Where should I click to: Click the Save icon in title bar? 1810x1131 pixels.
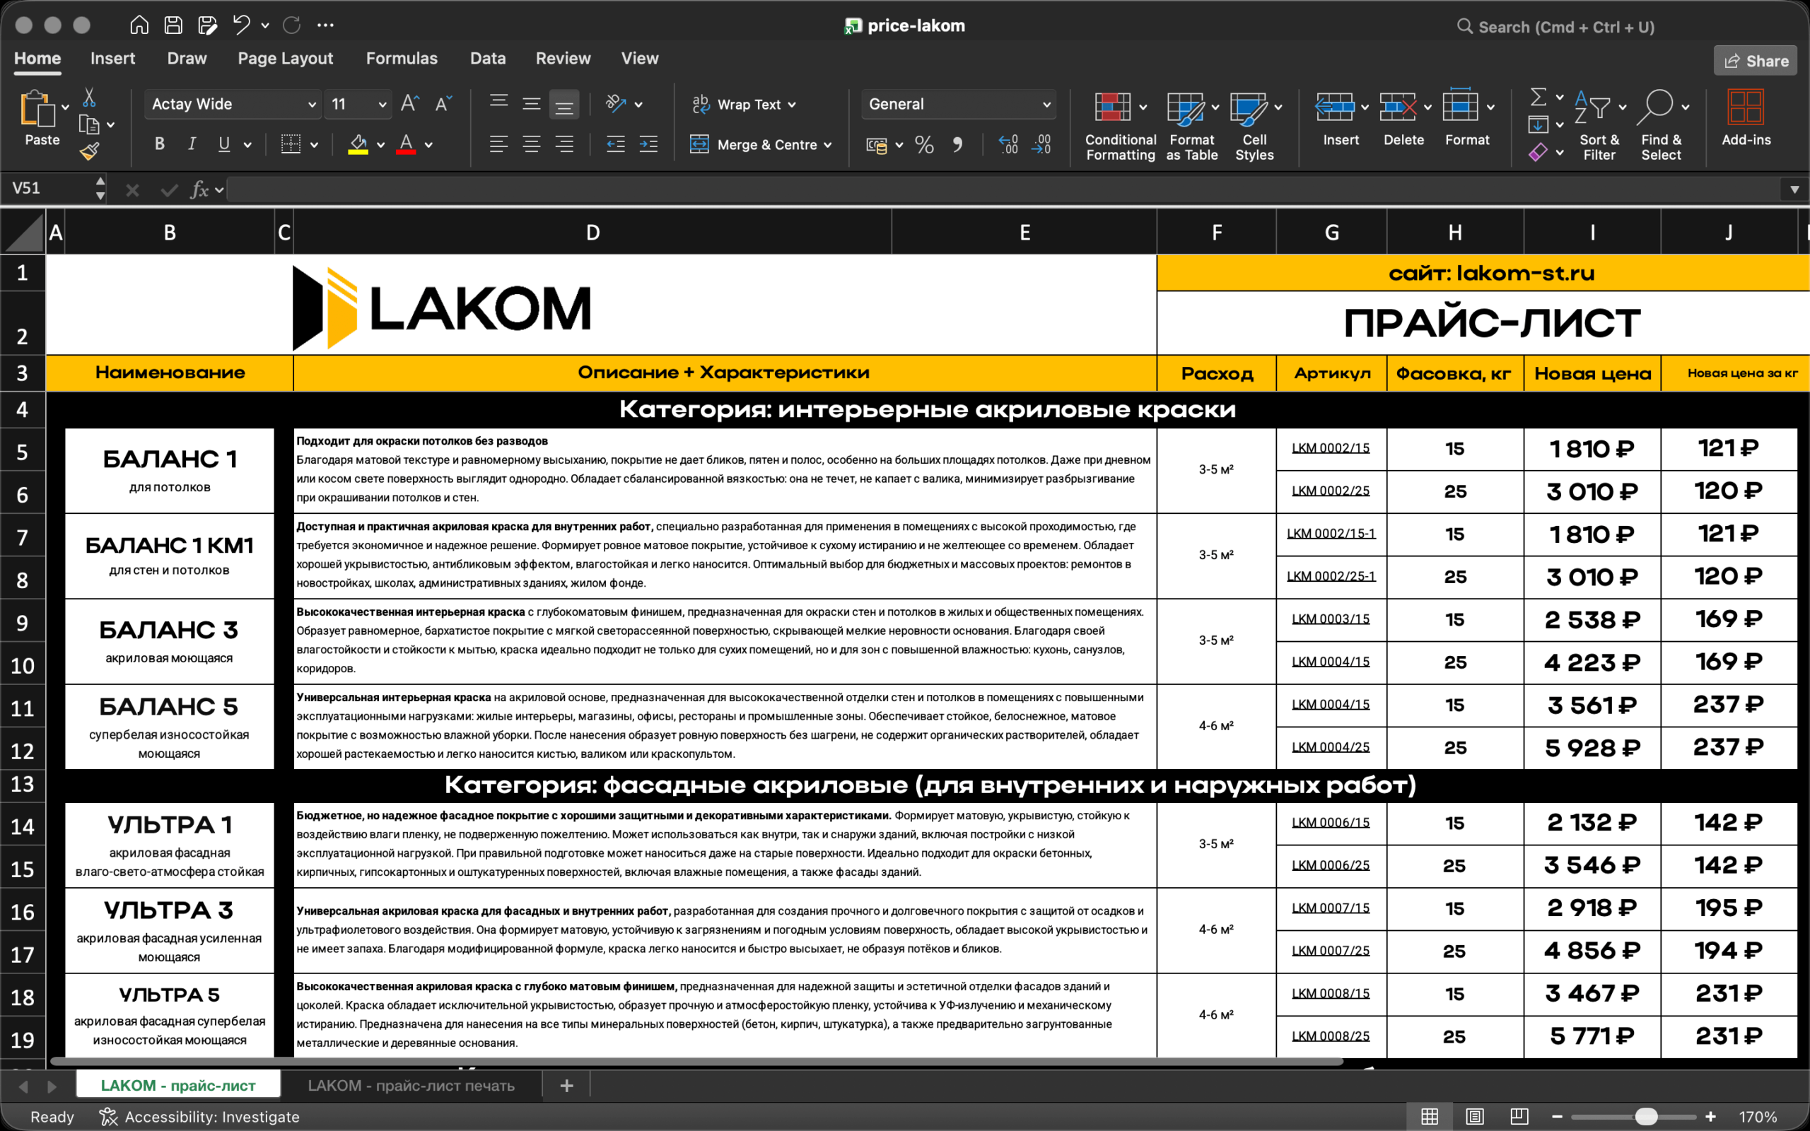(173, 25)
